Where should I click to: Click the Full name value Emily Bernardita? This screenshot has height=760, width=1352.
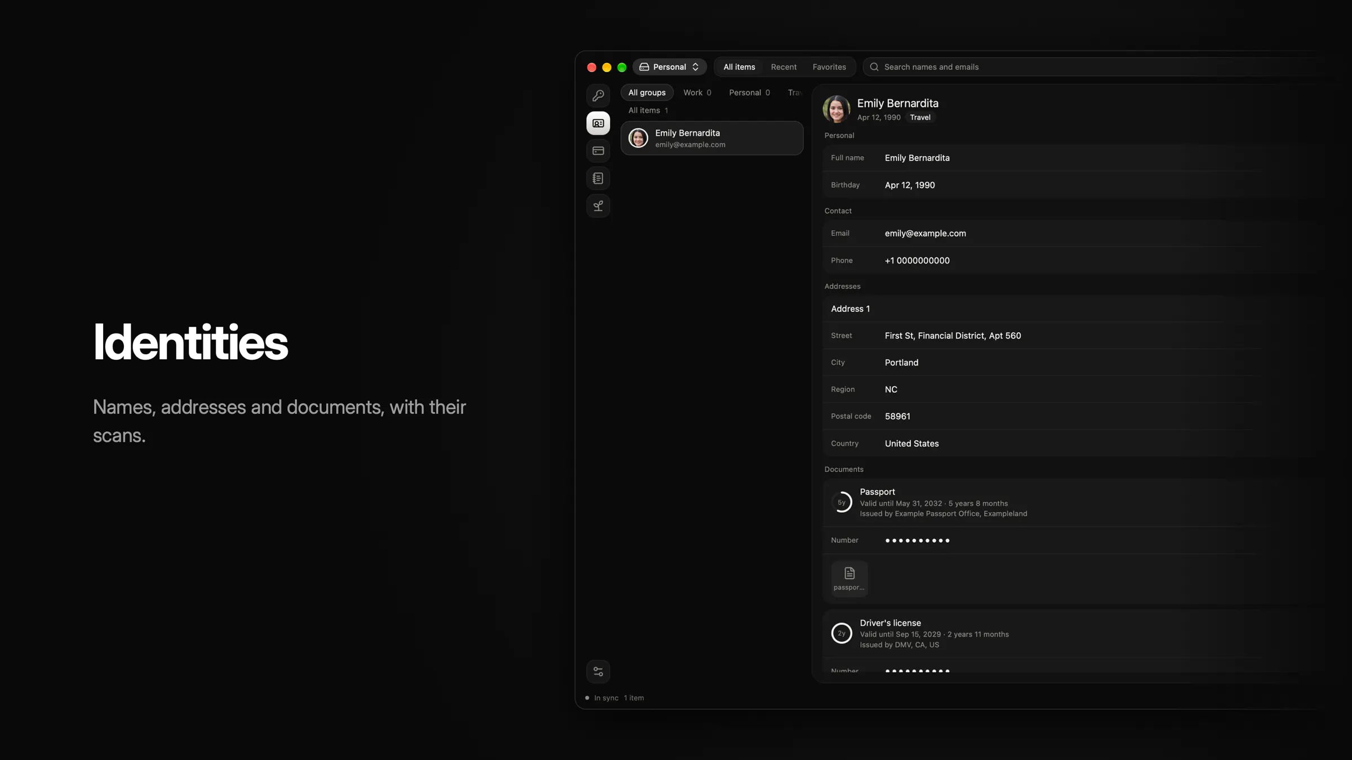coord(917,158)
